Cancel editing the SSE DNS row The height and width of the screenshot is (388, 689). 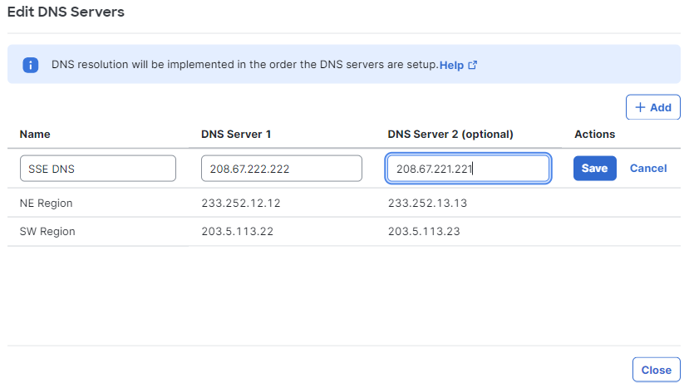pos(648,169)
